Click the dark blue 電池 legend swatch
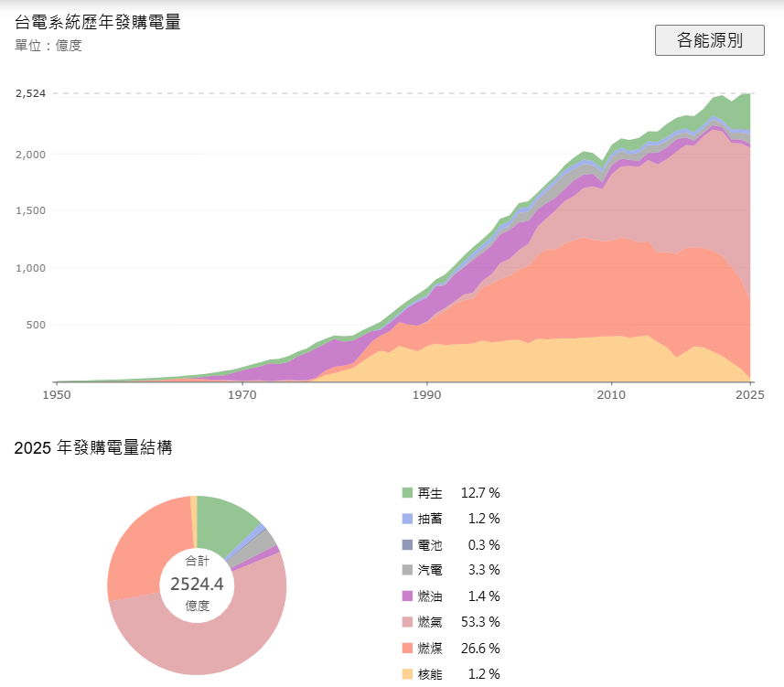The height and width of the screenshot is (687, 784). point(407,545)
